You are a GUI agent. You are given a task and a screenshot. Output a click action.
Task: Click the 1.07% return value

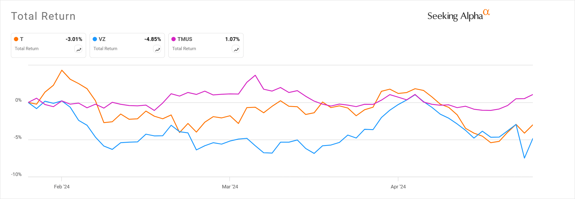click(232, 39)
